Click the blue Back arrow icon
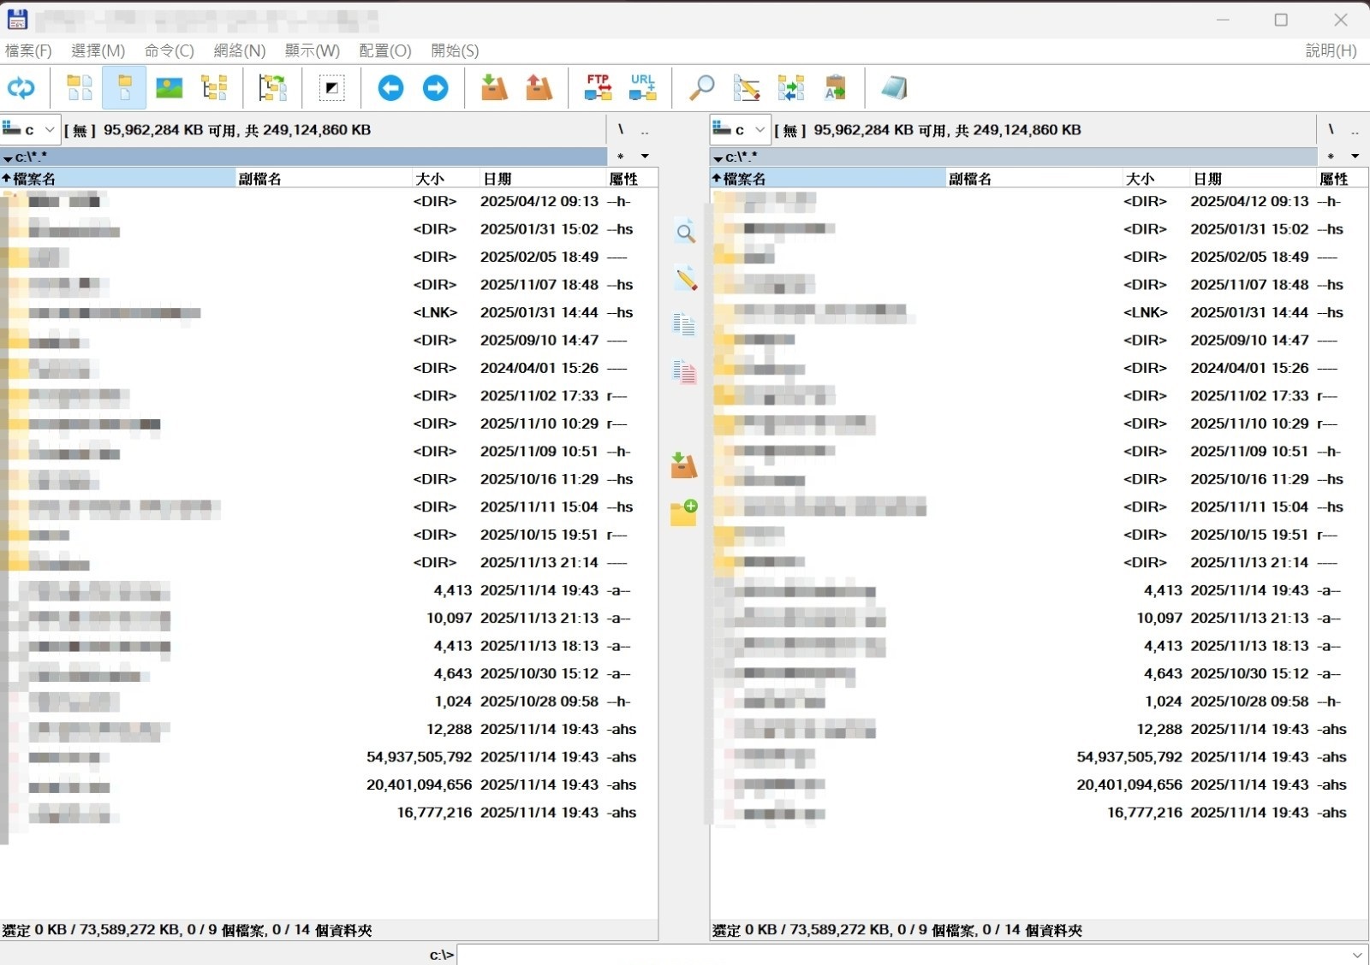The image size is (1370, 965). tap(390, 87)
